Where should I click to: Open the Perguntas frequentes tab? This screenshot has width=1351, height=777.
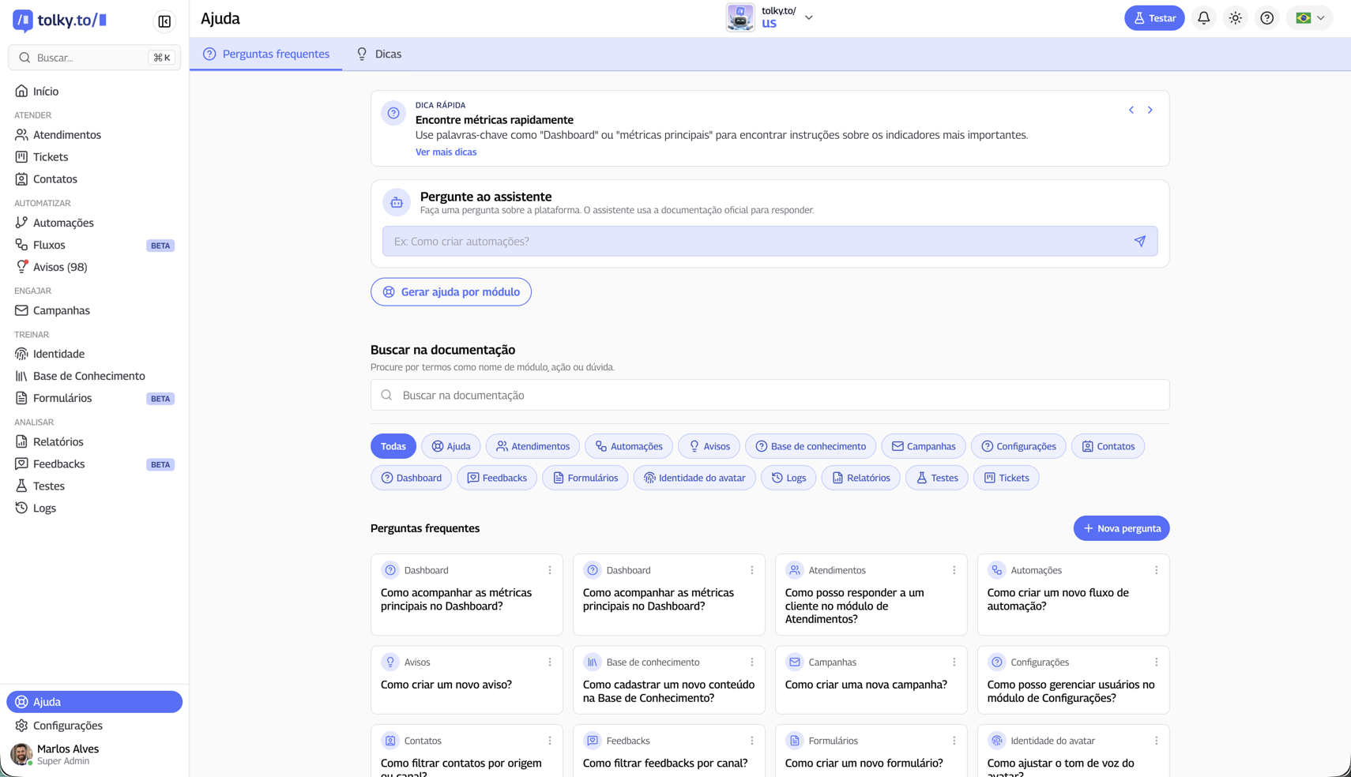click(x=266, y=54)
